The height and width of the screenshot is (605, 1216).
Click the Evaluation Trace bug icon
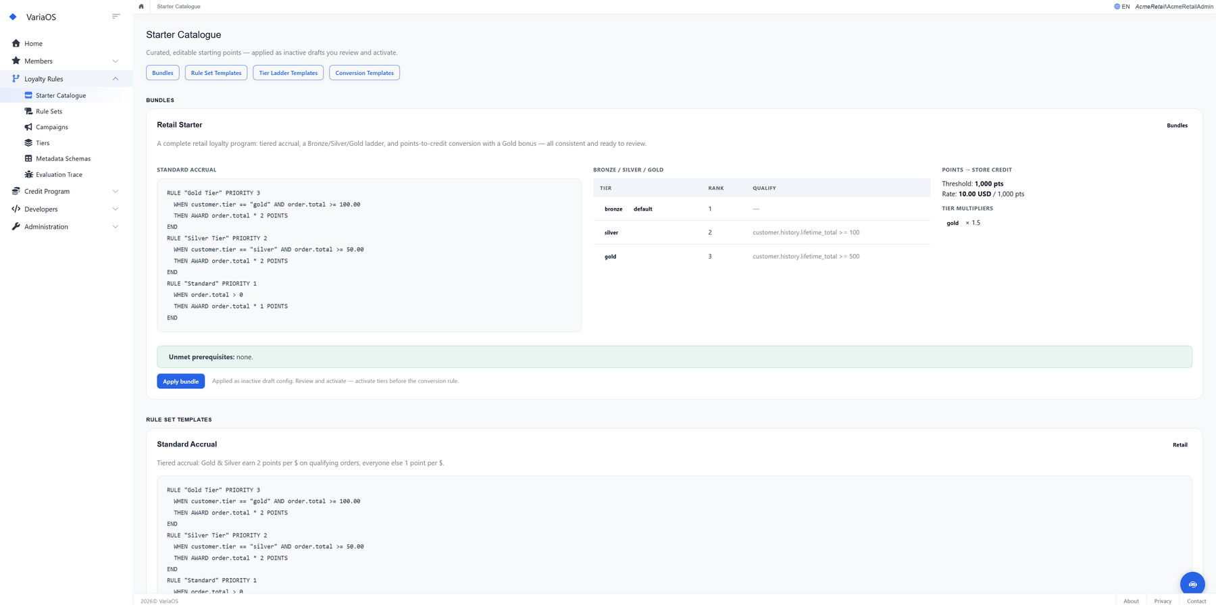coord(28,174)
